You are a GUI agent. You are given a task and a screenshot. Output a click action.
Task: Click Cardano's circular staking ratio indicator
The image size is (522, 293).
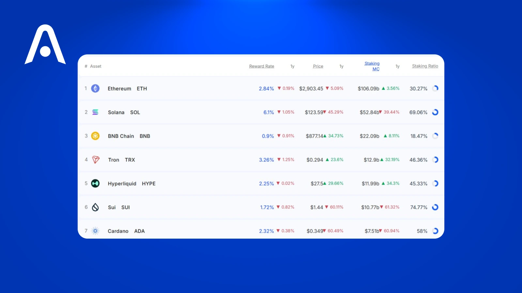pos(435,231)
